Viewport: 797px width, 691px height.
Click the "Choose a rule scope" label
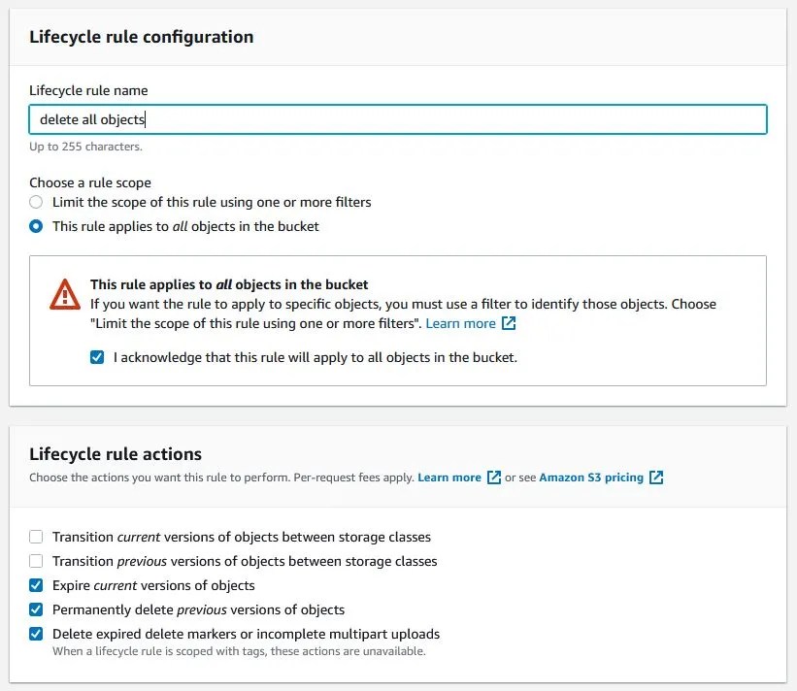(x=89, y=181)
